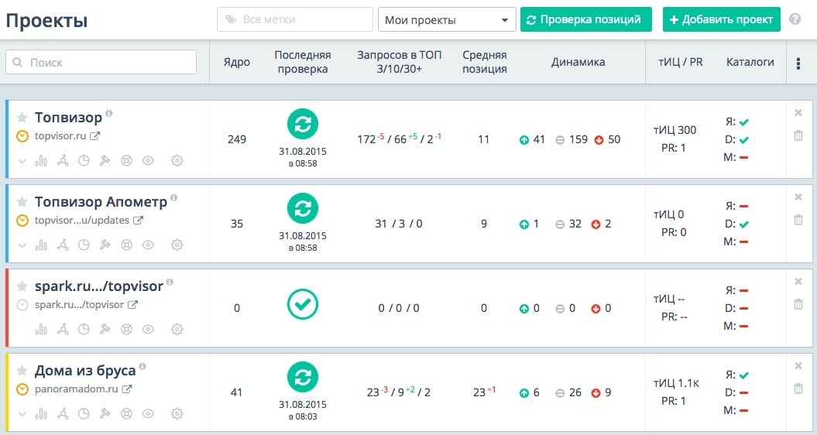Open settings gear in Топвизор Апометр row
This screenshot has height=435, width=817.
coord(177,245)
